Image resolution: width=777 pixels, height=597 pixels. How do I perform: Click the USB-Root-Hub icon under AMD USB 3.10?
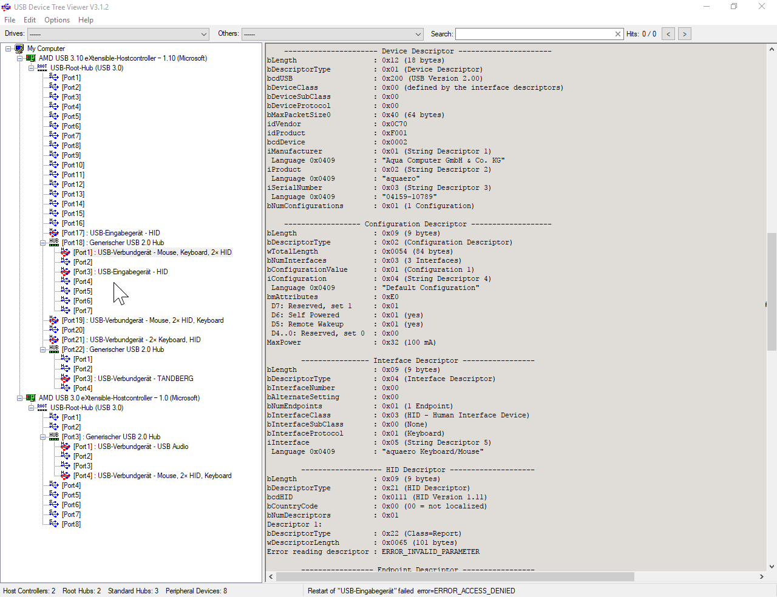pyautogui.click(x=42, y=68)
